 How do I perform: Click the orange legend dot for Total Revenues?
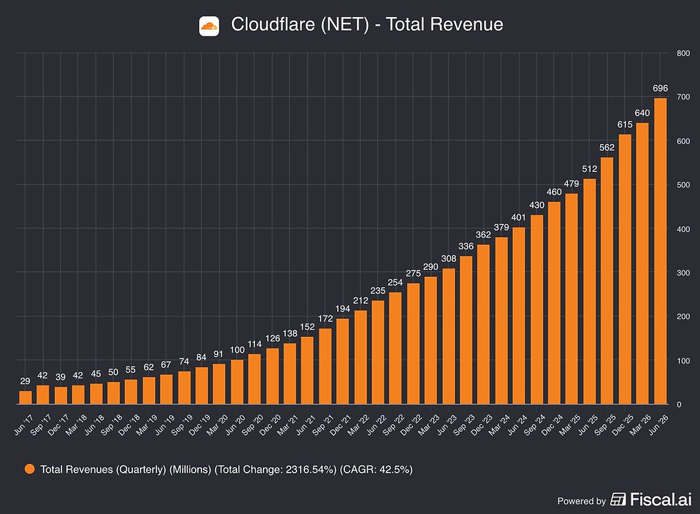coord(30,469)
